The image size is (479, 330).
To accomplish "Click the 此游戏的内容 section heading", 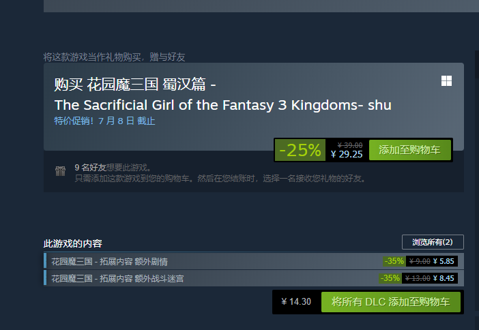I will (x=73, y=243).
